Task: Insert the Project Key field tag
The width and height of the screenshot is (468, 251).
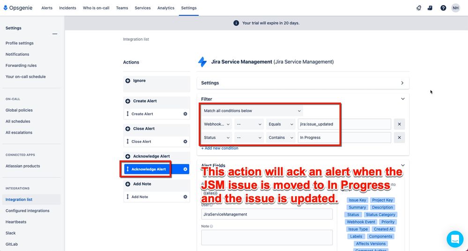Action: tap(382, 200)
